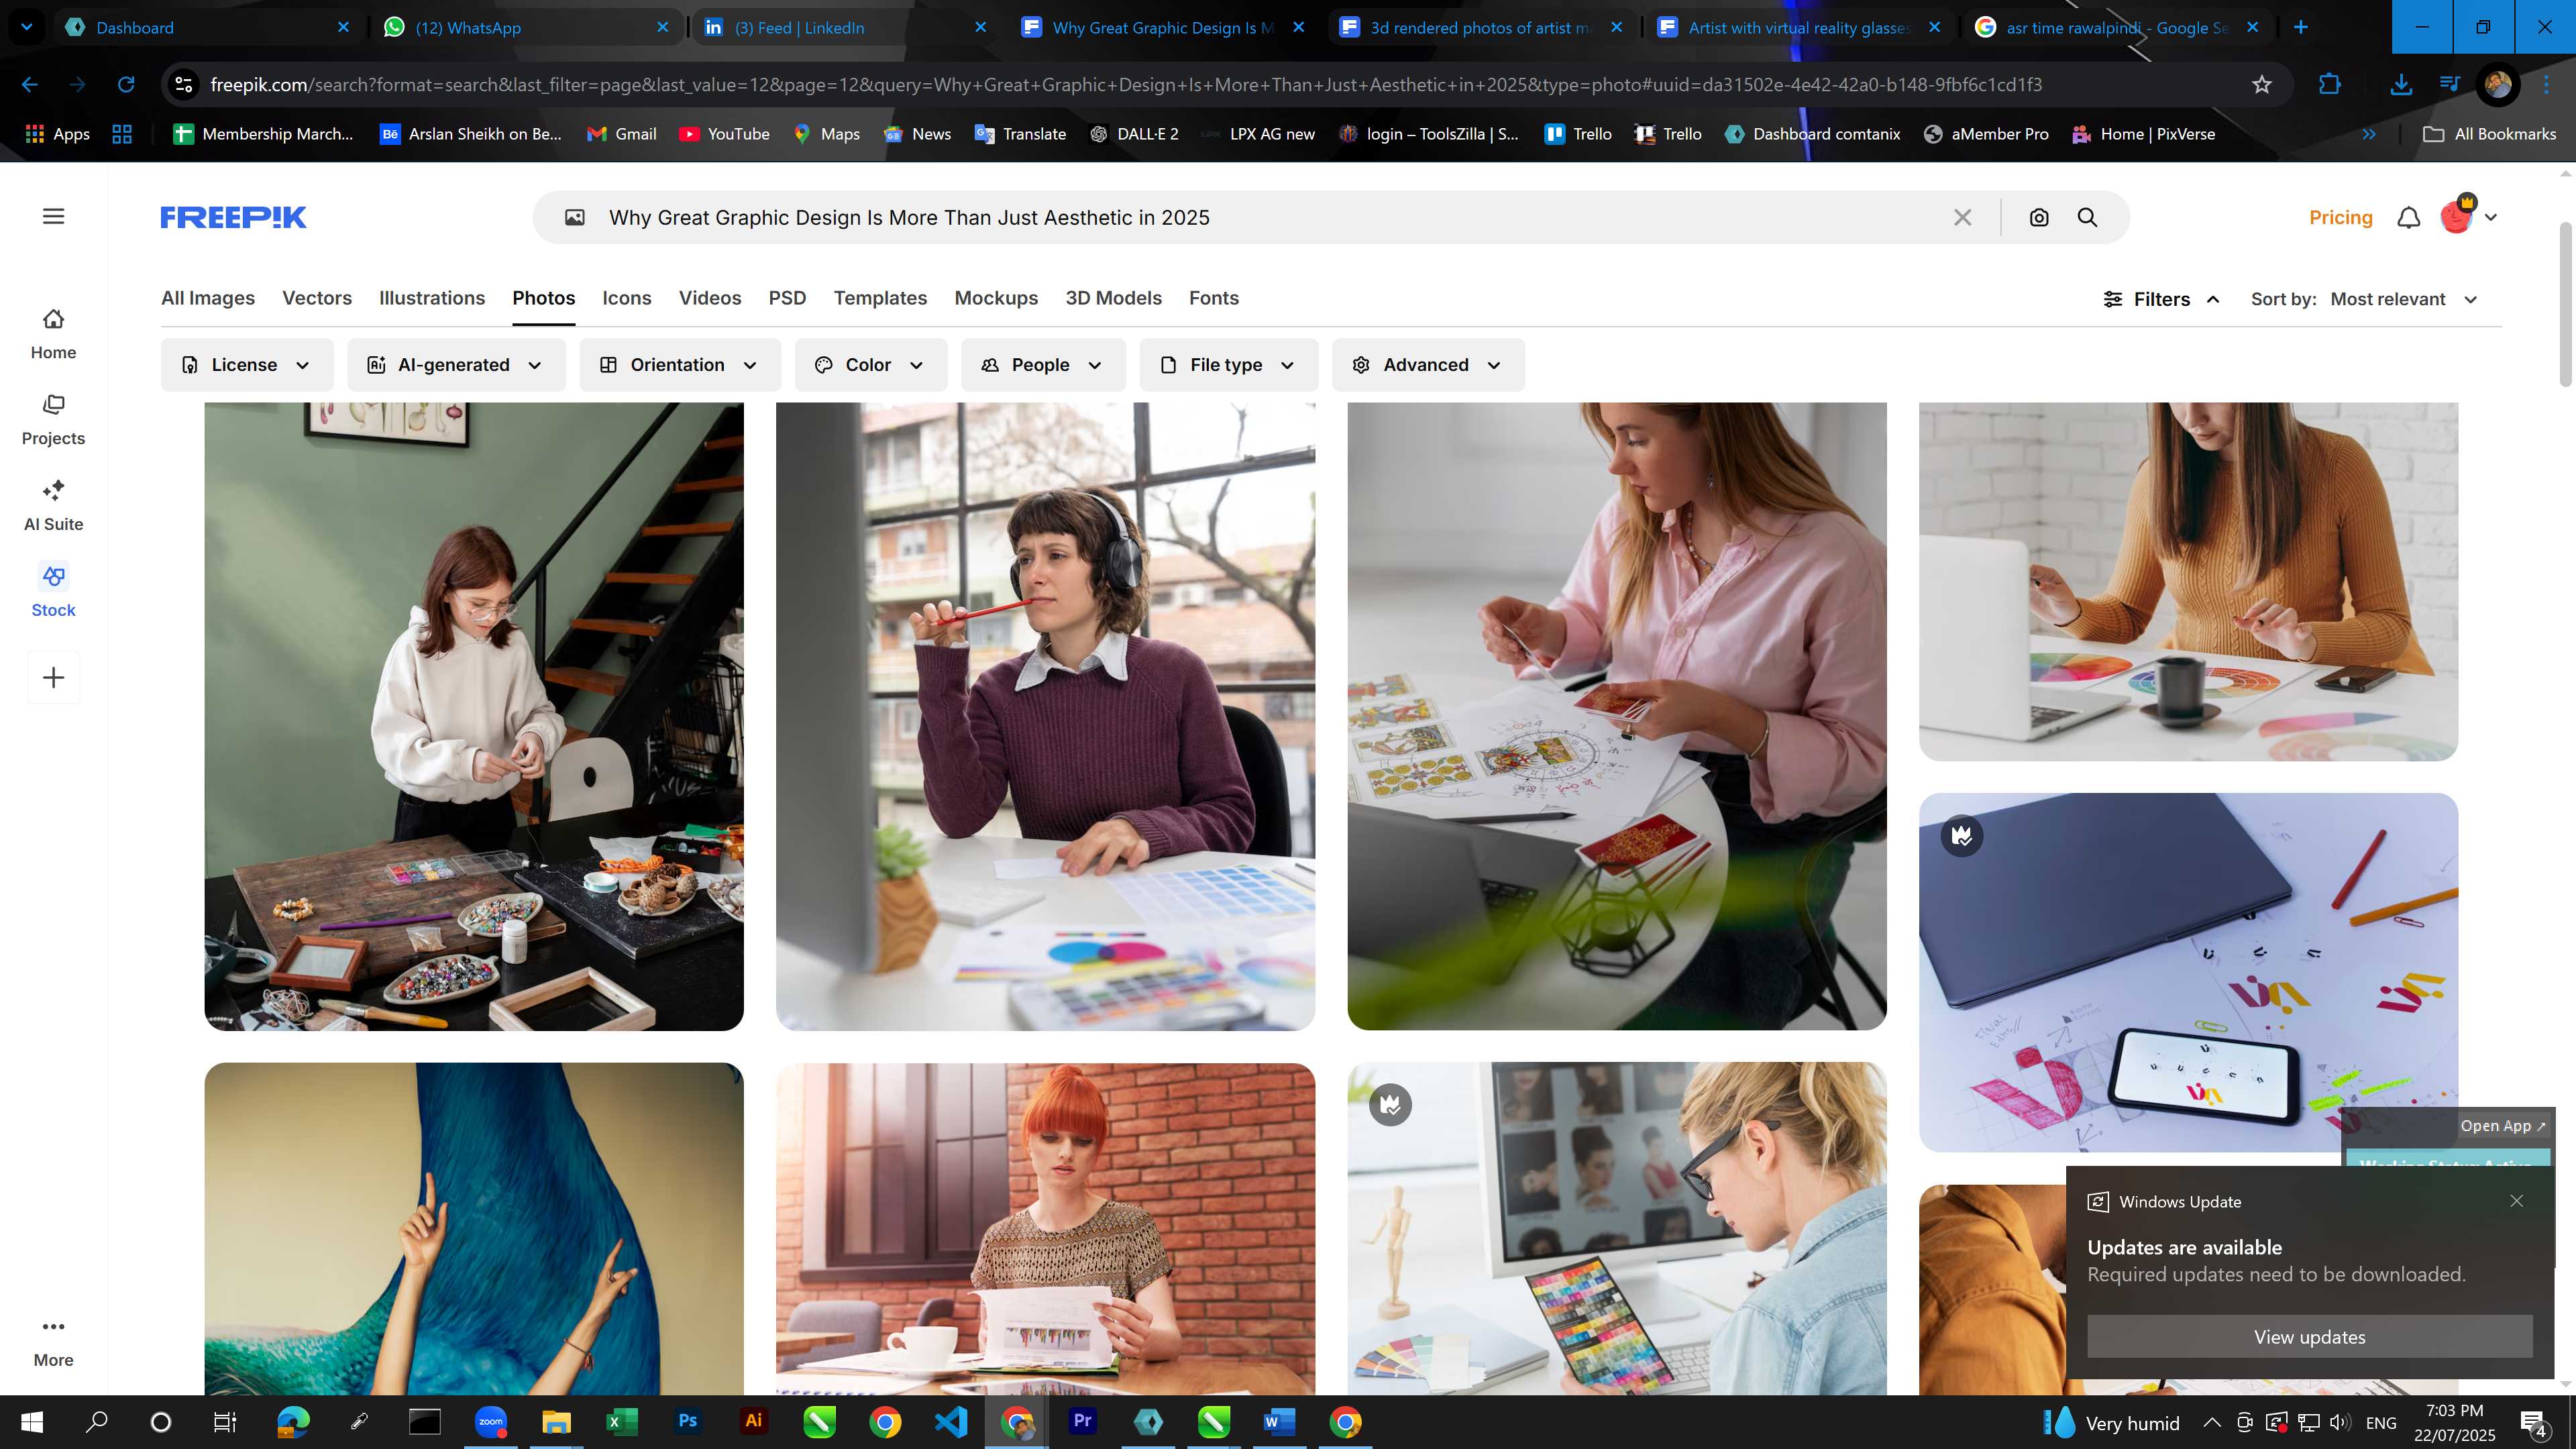
Task: Open Premiere Pro from the taskbar
Action: 1082,1421
